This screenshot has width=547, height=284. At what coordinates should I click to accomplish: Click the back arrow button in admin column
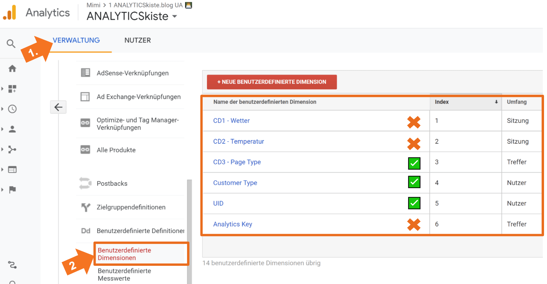pos(58,107)
